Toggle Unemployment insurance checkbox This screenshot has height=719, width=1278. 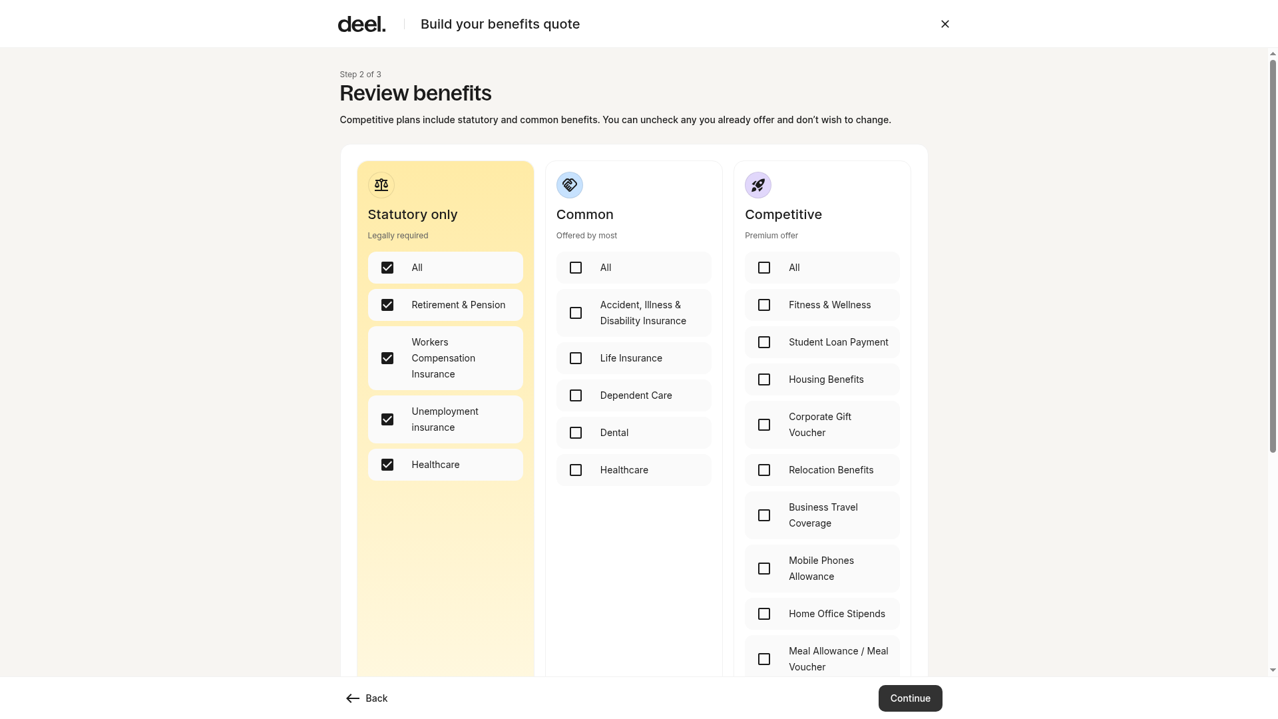387,419
